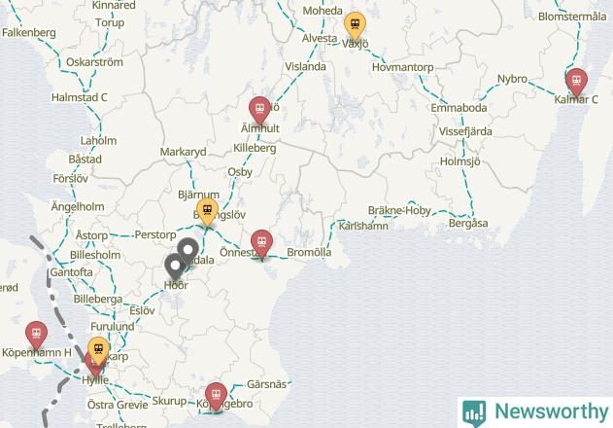
Task: Open the red train marker at Älmhult
Action: (260, 109)
